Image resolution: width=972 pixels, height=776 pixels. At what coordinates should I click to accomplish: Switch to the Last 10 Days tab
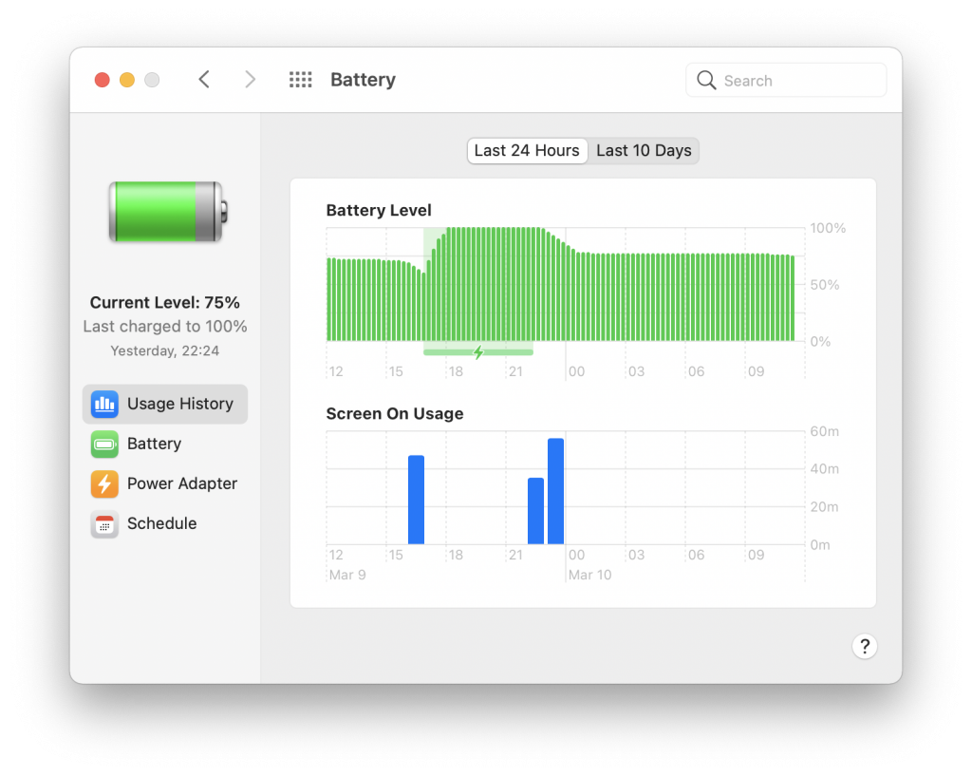point(644,150)
